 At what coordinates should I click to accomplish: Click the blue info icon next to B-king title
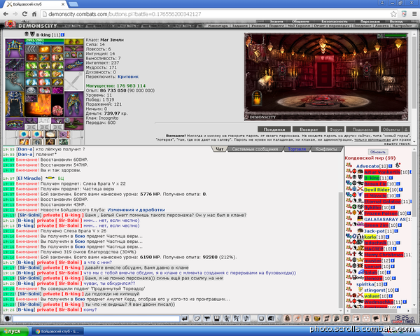point(62,35)
